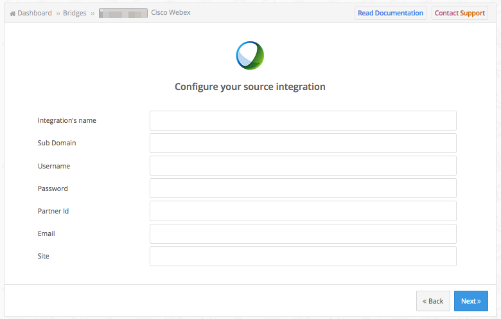
Task: Focus the Integration's name field
Action: pyautogui.click(x=303, y=121)
